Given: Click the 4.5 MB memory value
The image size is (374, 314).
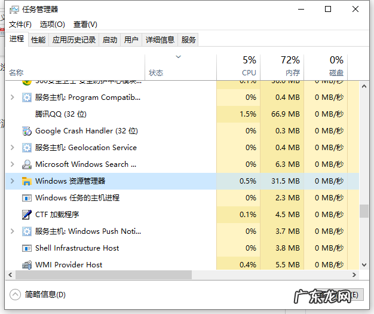Looking at the screenshot, I should tap(287, 215).
